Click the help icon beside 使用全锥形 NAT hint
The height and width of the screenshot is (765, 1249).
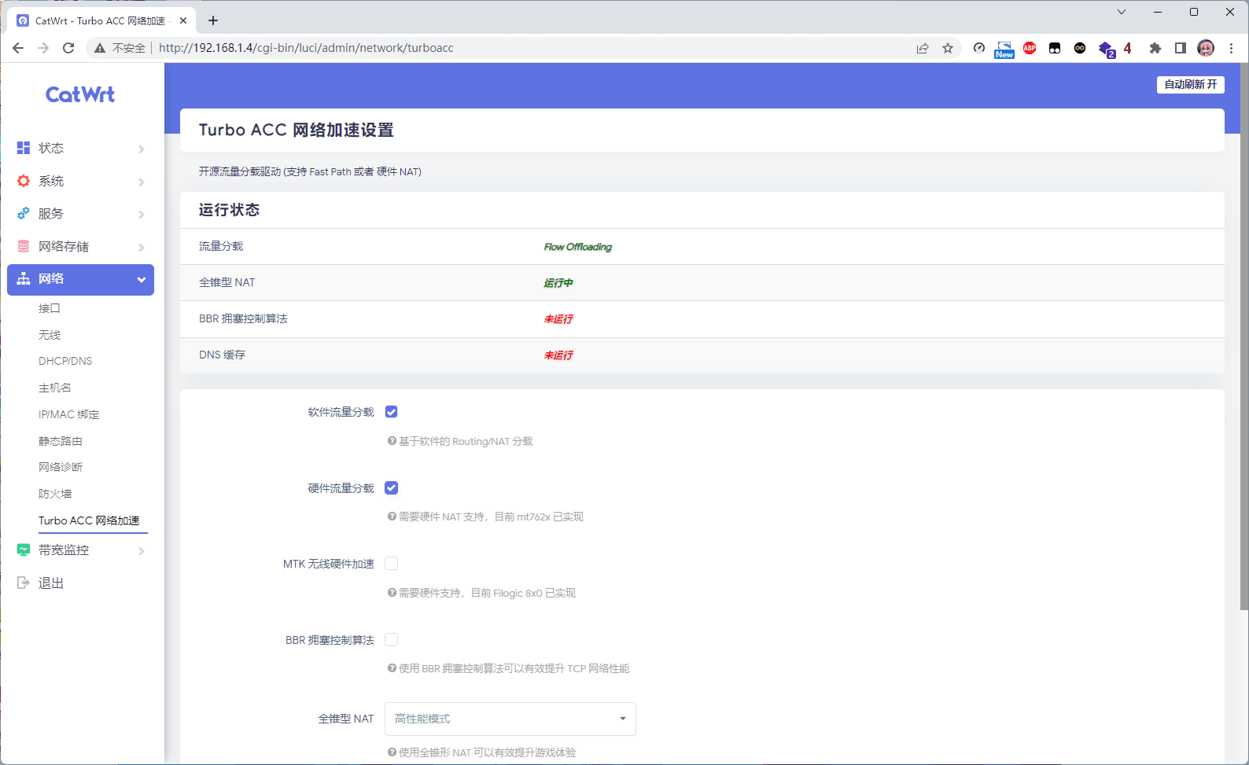(x=392, y=752)
